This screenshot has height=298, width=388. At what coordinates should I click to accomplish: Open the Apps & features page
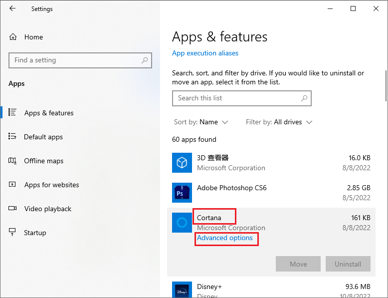(x=49, y=113)
